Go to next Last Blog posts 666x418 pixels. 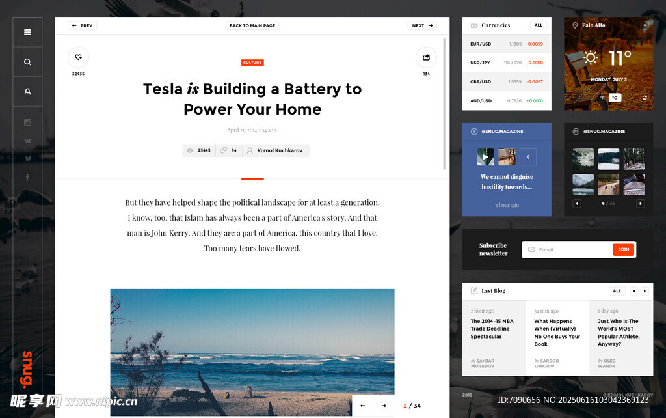click(x=645, y=291)
